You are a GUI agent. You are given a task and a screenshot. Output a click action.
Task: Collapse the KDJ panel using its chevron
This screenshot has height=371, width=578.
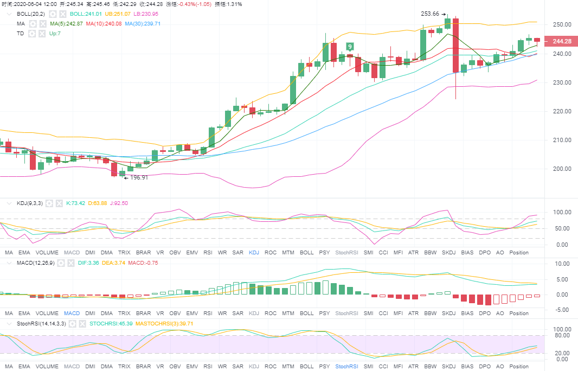point(9,203)
